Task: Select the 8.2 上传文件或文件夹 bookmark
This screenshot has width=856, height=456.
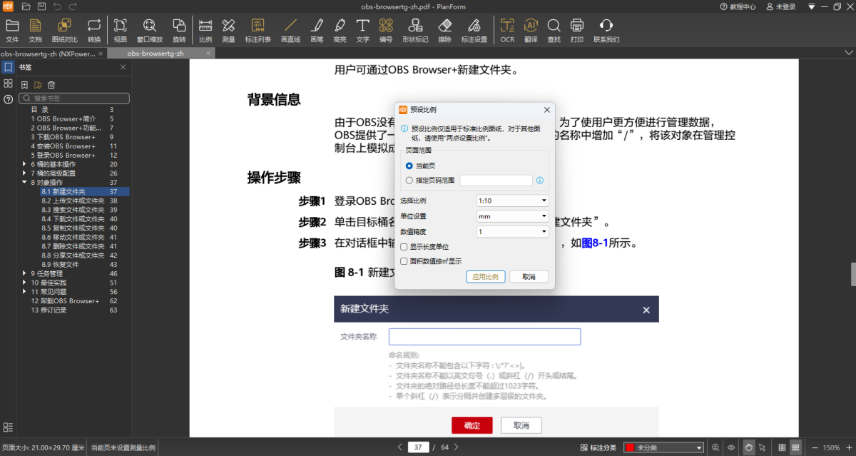Action: pos(73,201)
